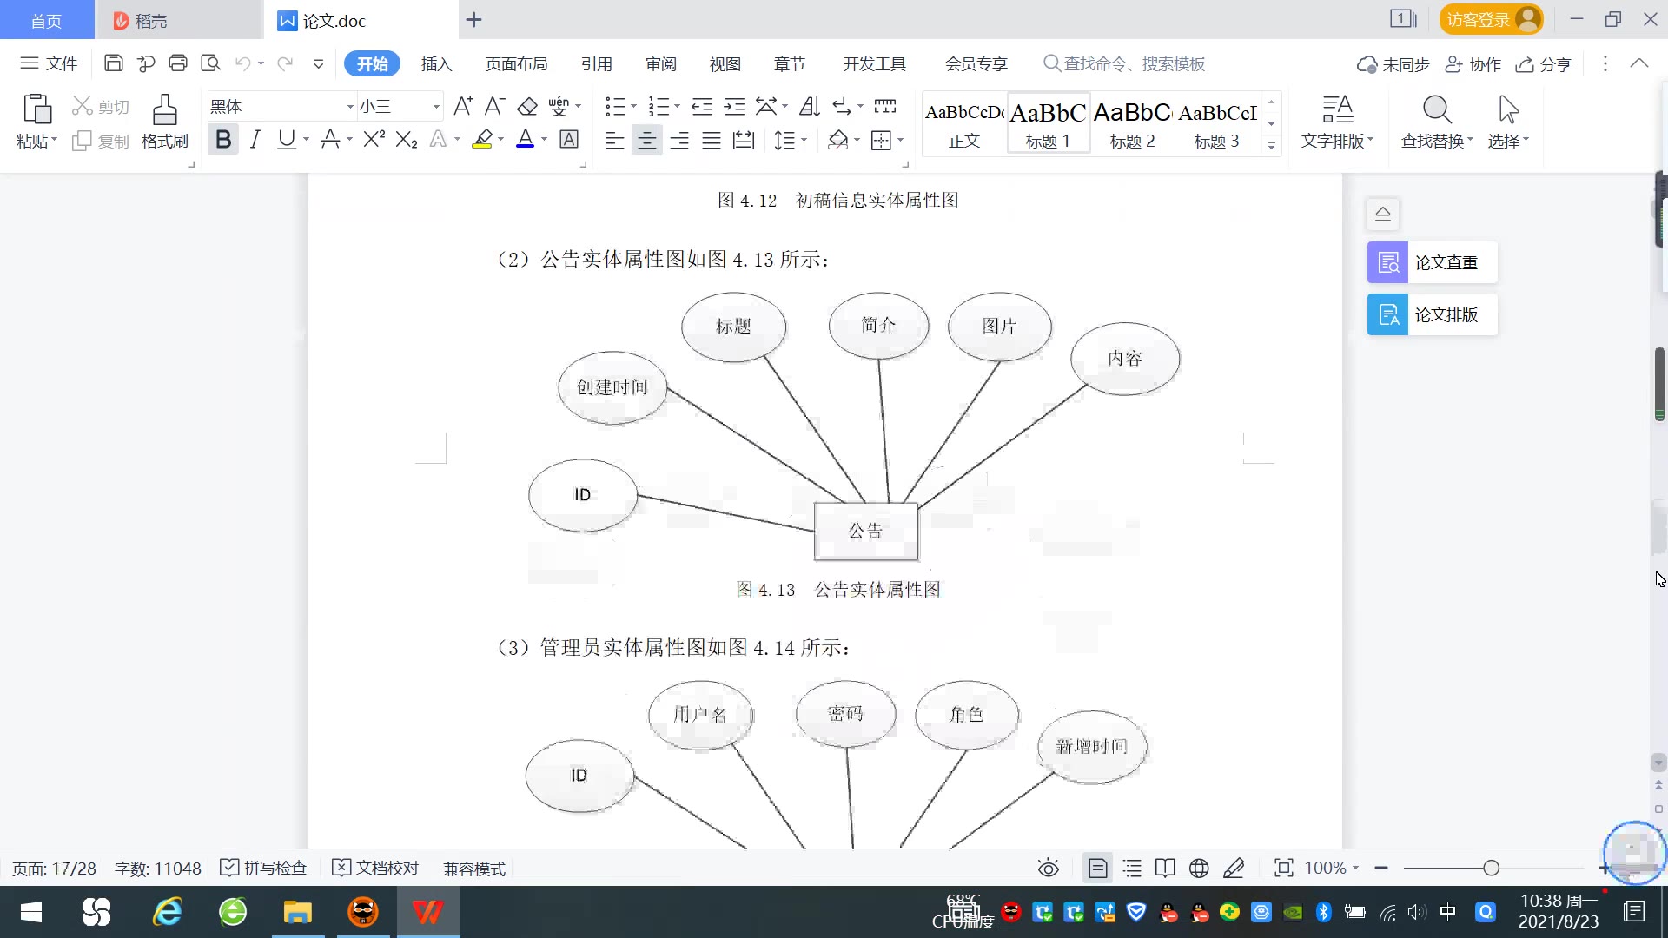Screen dimensions: 1668x938
Task: Open the Windows Start menu
Action: click(31, 912)
